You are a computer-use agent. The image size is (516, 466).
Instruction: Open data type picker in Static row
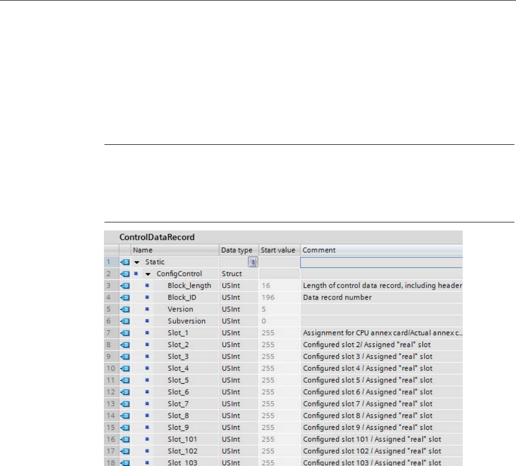[253, 262]
